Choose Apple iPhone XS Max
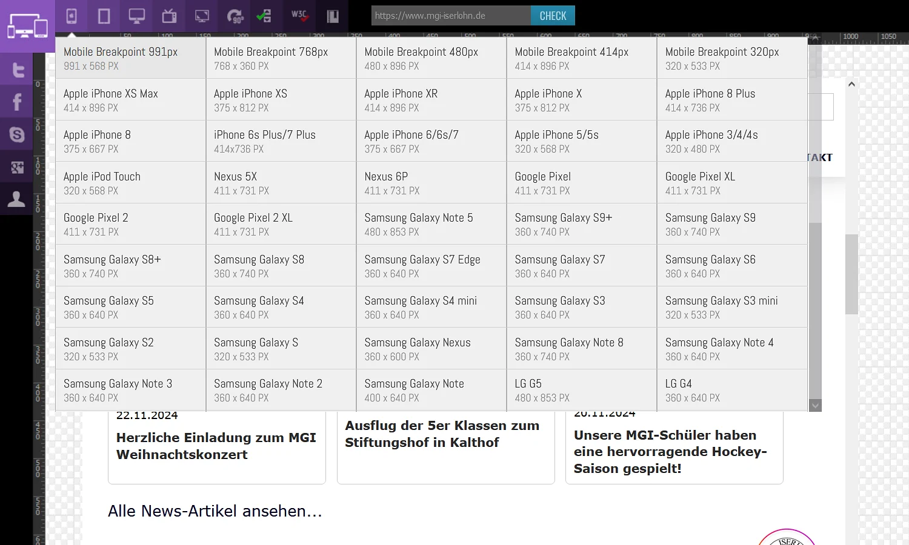Screen dimensions: 909x545 click(x=131, y=100)
